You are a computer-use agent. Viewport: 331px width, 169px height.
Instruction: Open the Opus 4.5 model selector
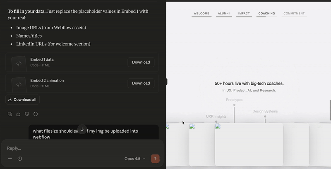click(135, 159)
